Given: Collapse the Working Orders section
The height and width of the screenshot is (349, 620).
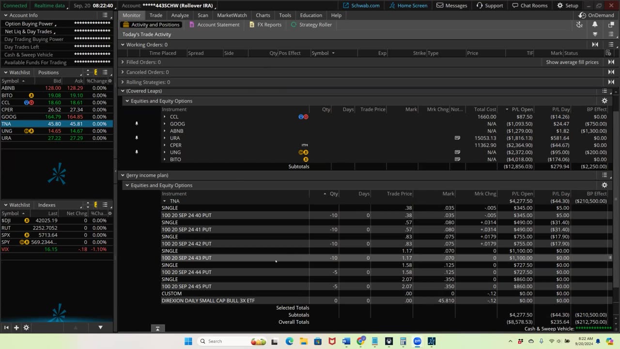Looking at the screenshot, I should pyautogui.click(x=123, y=45).
